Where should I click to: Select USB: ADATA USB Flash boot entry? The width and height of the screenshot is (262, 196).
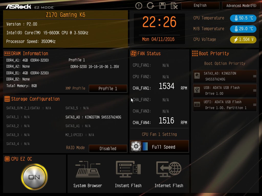pyautogui.click(x=225, y=91)
